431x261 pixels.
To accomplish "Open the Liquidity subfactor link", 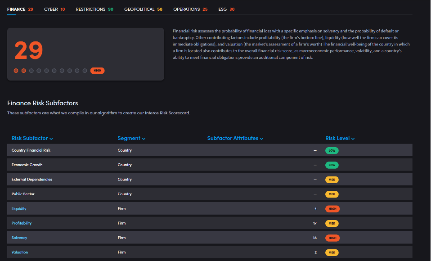I will [x=19, y=209].
